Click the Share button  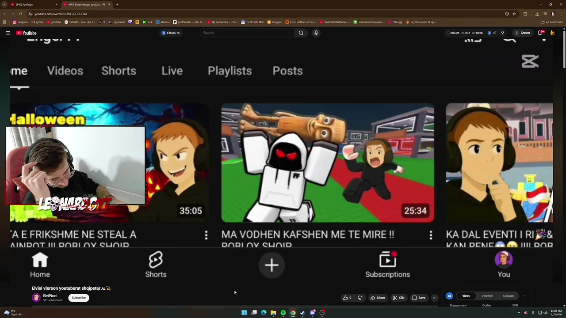[x=378, y=298]
